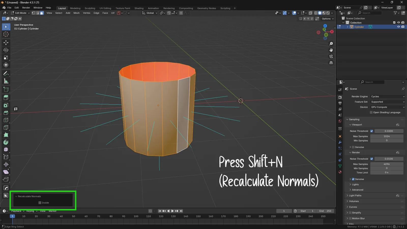Open Device dropdown showing GPU Compute
Image resolution: width=407 pixels, height=229 pixels.
(387, 107)
